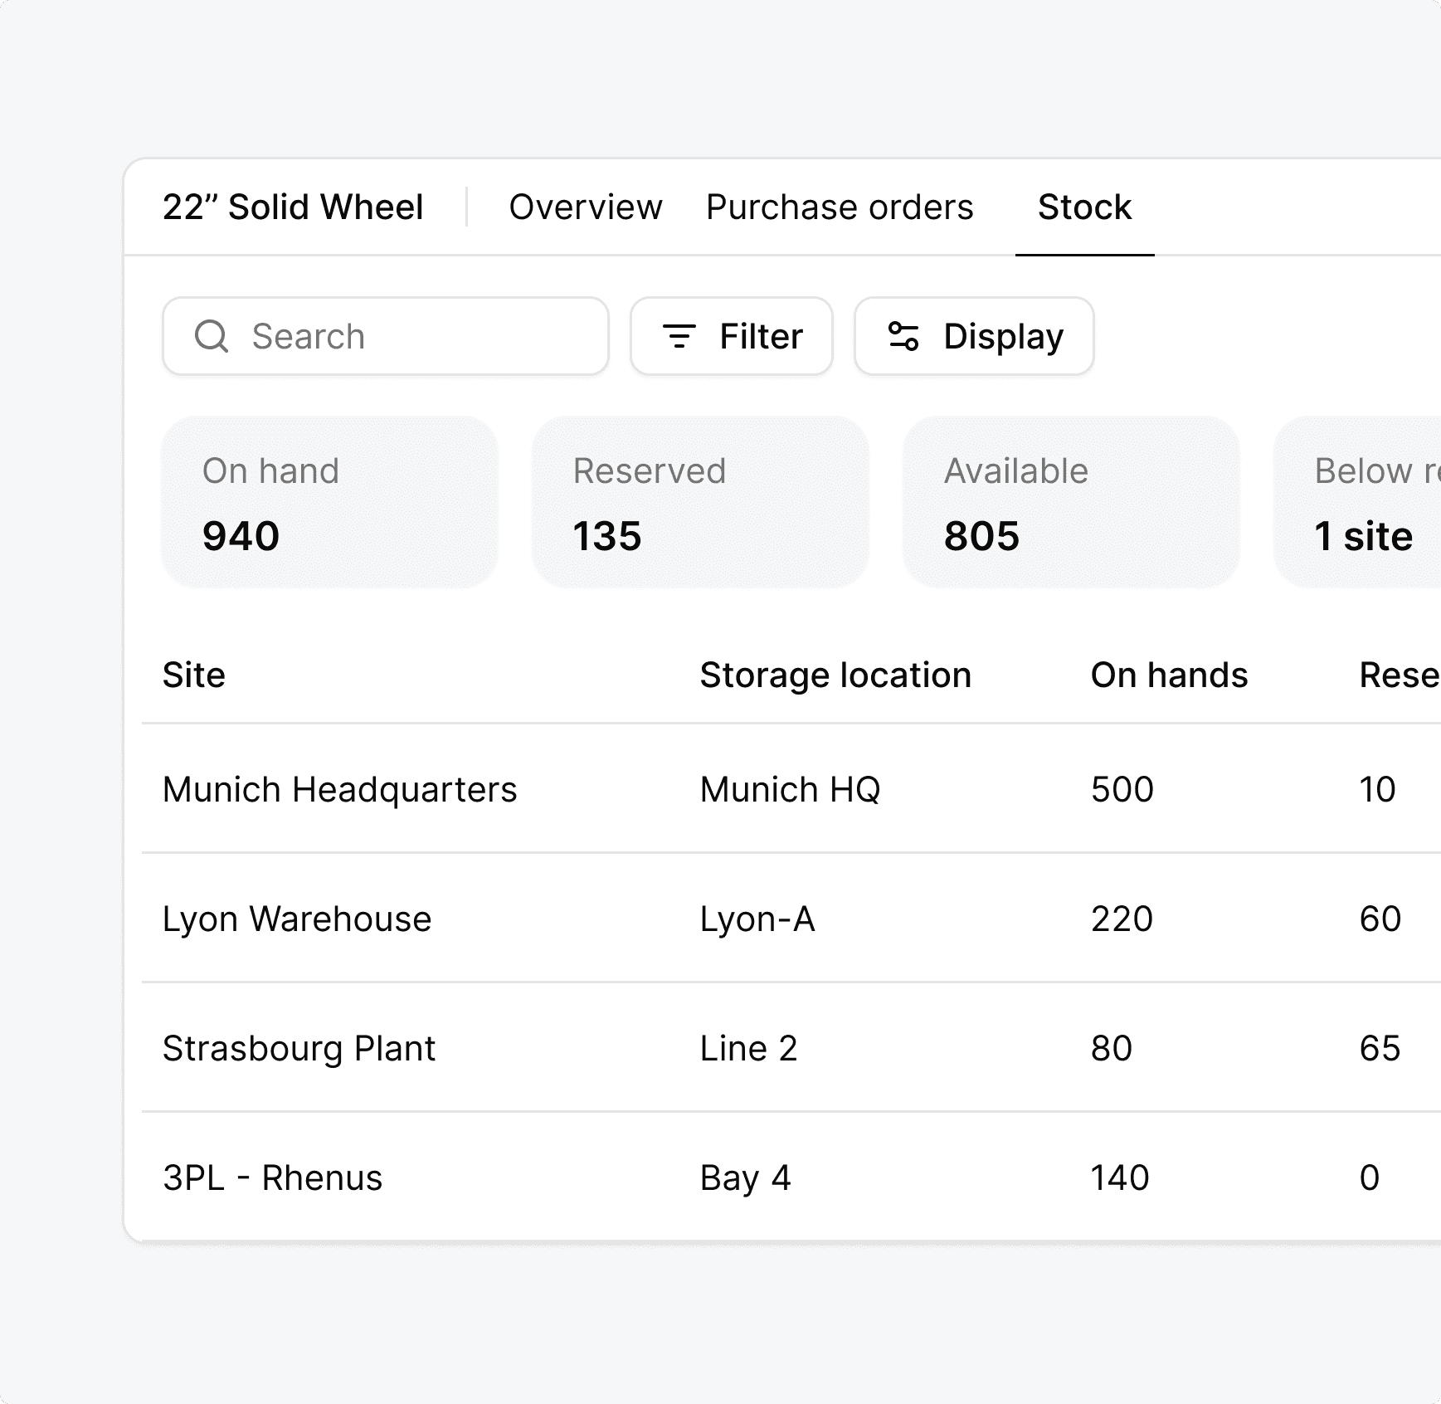This screenshot has height=1404, width=1441.
Task: Click the Munich HQ storage location
Action: [790, 789]
